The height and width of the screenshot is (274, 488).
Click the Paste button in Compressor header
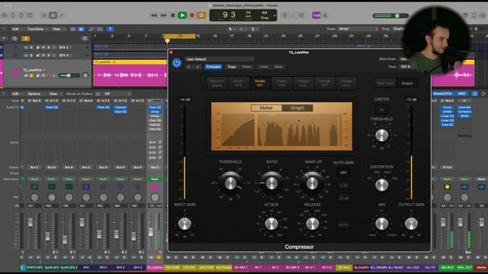point(246,67)
